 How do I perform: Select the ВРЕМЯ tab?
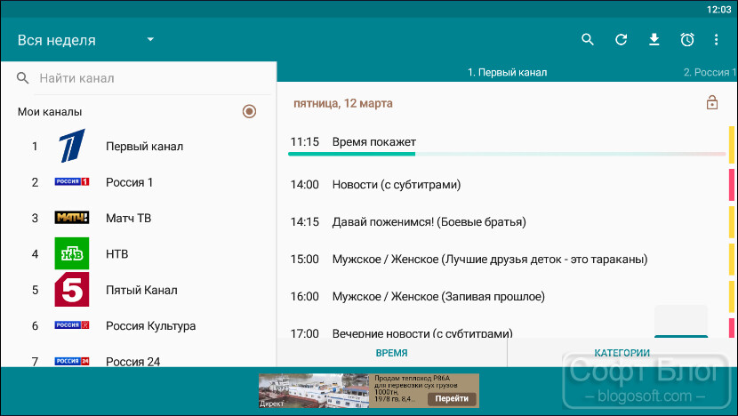pyautogui.click(x=391, y=353)
